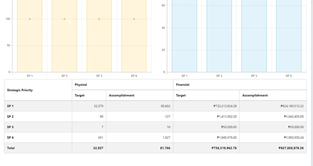Click the orange data point on SP 2 bar
The height and width of the screenshot is (166, 313).
click(64, 19)
